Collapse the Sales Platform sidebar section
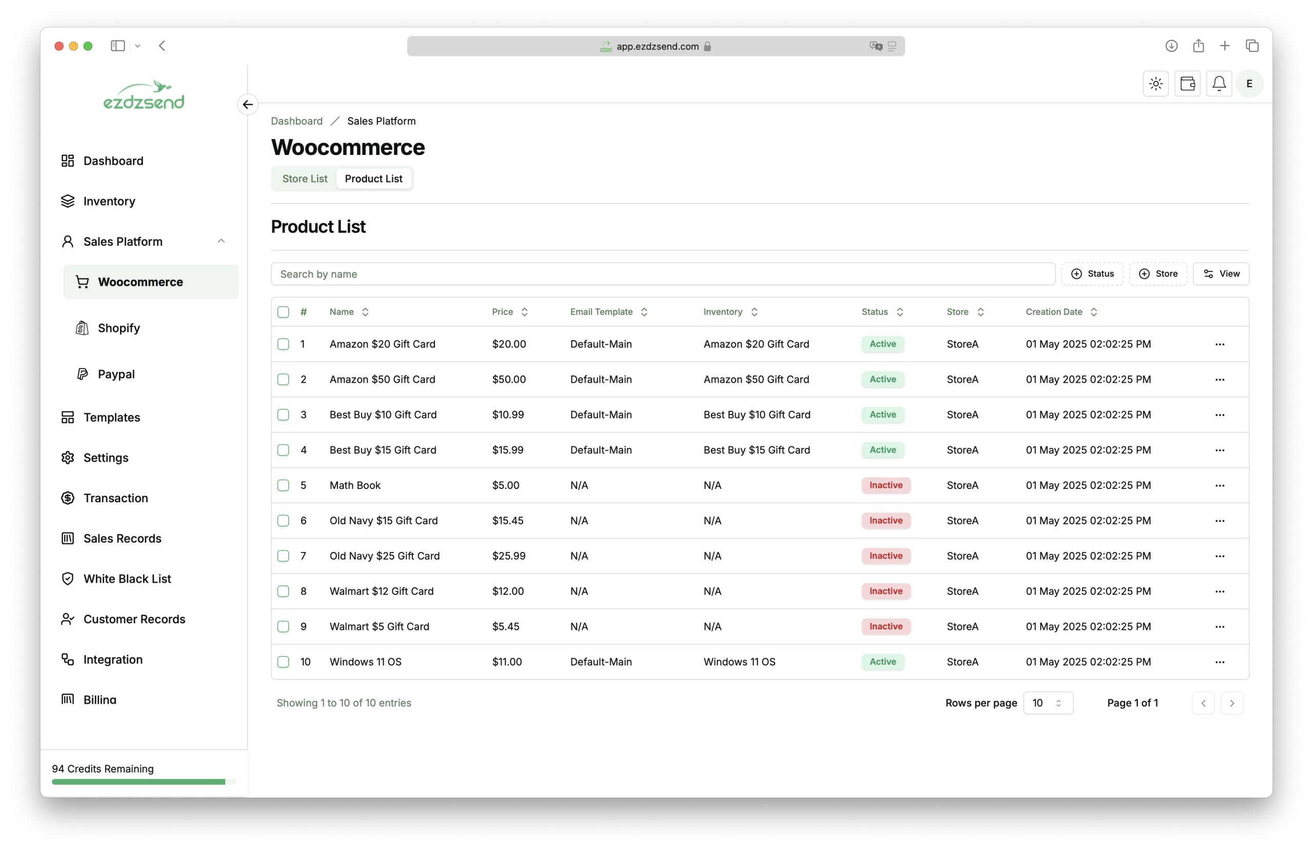 [221, 241]
